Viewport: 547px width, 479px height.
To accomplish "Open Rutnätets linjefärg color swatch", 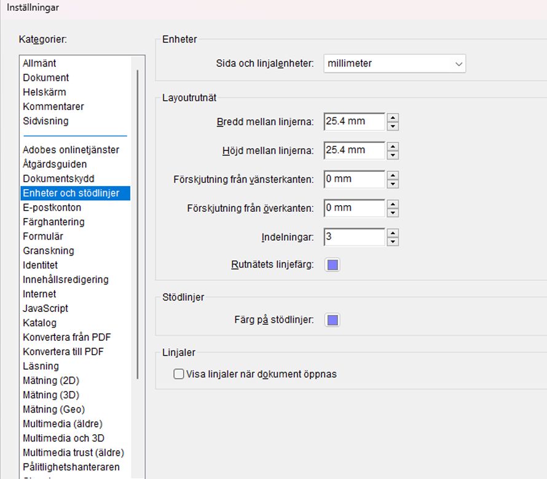I will (x=333, y=265).
